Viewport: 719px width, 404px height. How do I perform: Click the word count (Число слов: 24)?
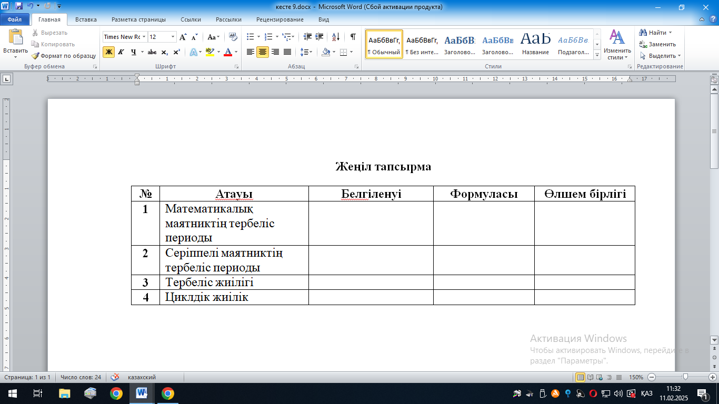(x=81, y=377)
